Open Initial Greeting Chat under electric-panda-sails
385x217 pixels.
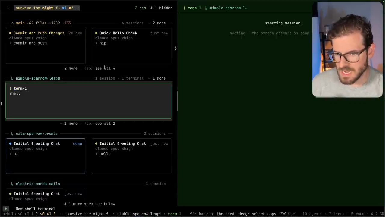[x=45, y=195]
